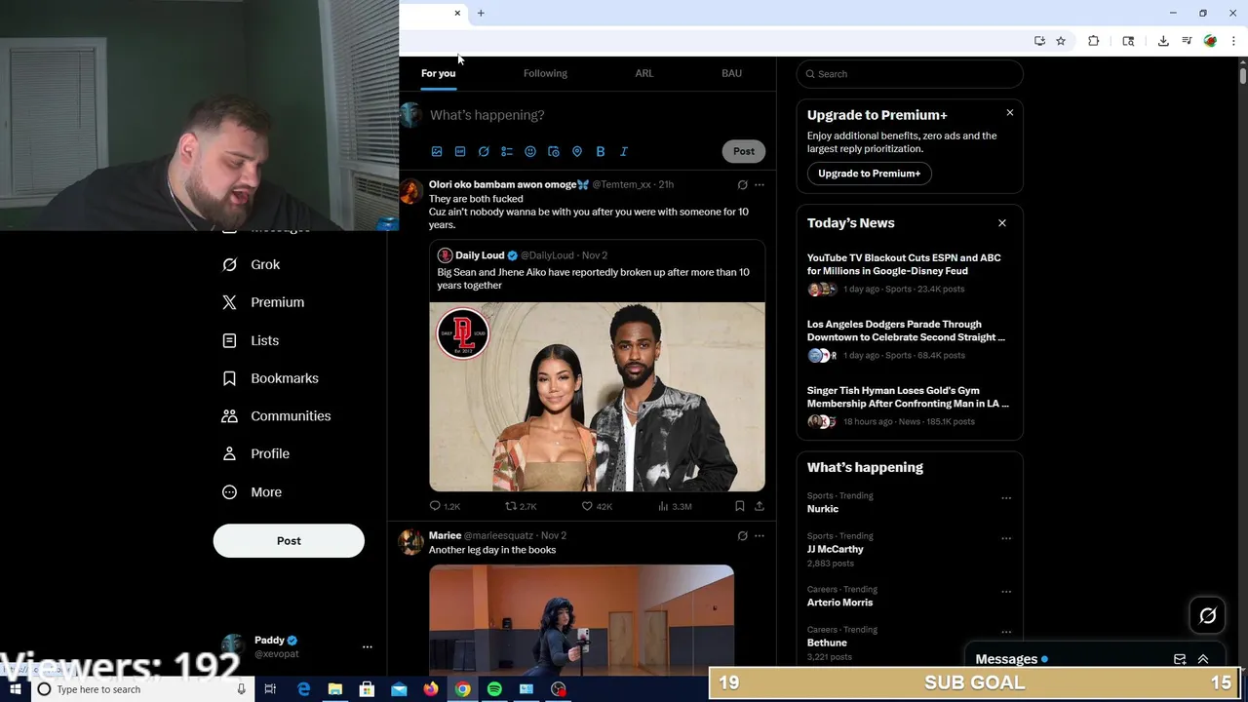1248x702 pixels.
Task: Open options for Bethune trend
Action: click(1005, 632)
